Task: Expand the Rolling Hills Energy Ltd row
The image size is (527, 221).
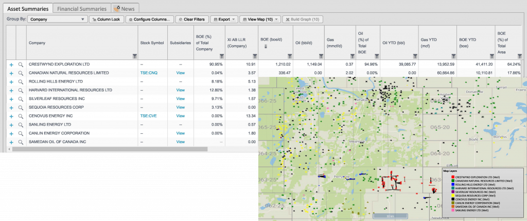Action: tap(11, 82)
